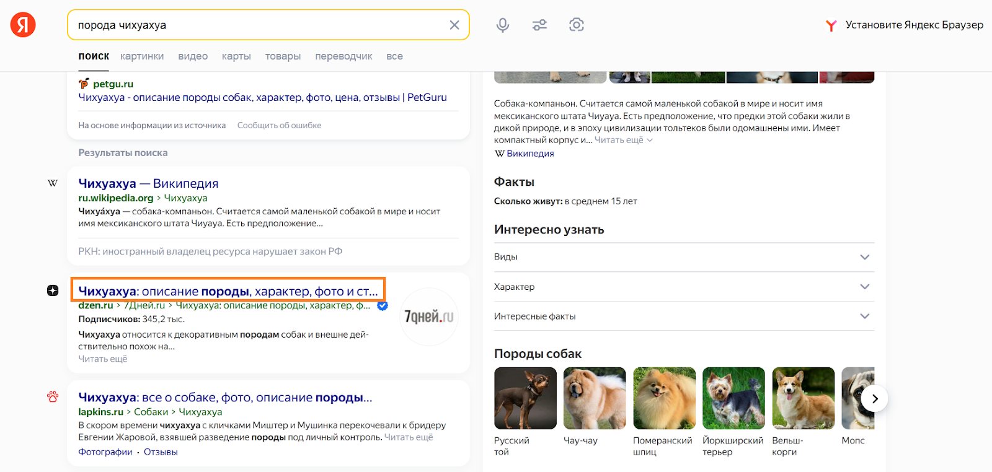992x472 pixels.
Task: Switch to the переводчик tab
Action: pyautogui.click(x=343, y=56)
